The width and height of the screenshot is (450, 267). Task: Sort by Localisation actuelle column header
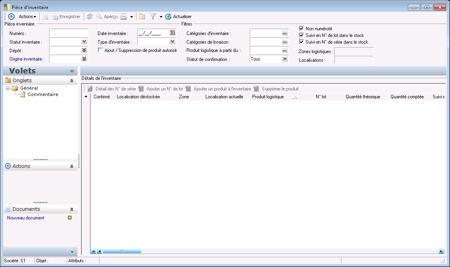pyautogui.click(x=224, y=97)
